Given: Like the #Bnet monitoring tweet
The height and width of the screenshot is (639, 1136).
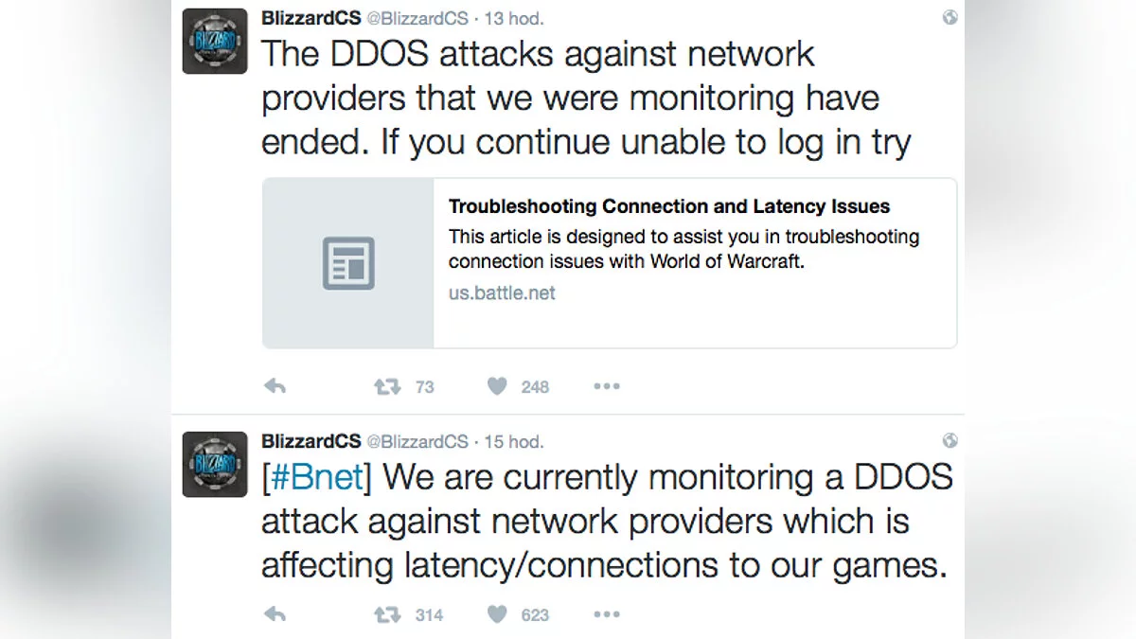Looking at the screenshot, I should coord(497,615).
